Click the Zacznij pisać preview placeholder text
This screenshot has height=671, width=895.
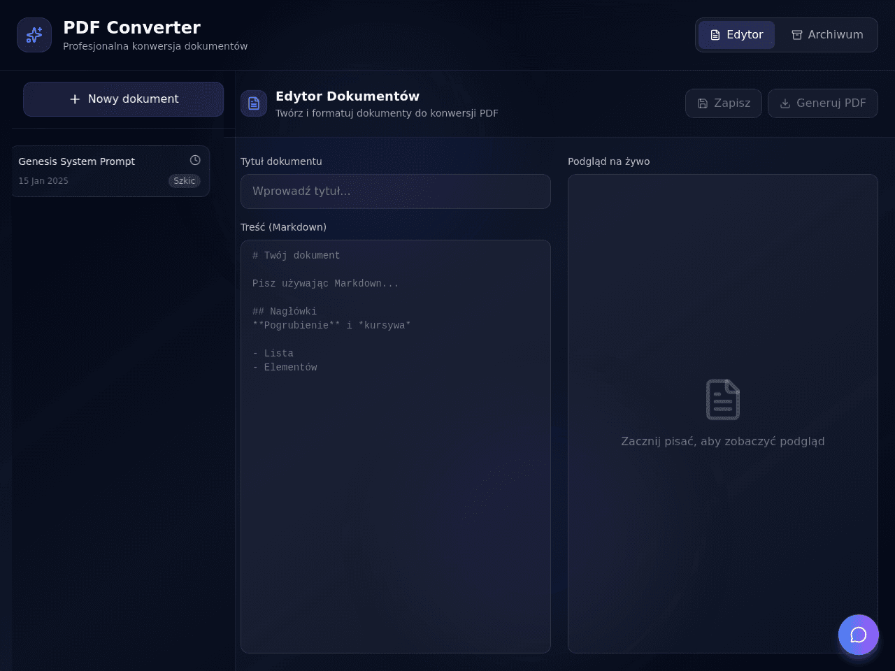click(x=723, y=441)
